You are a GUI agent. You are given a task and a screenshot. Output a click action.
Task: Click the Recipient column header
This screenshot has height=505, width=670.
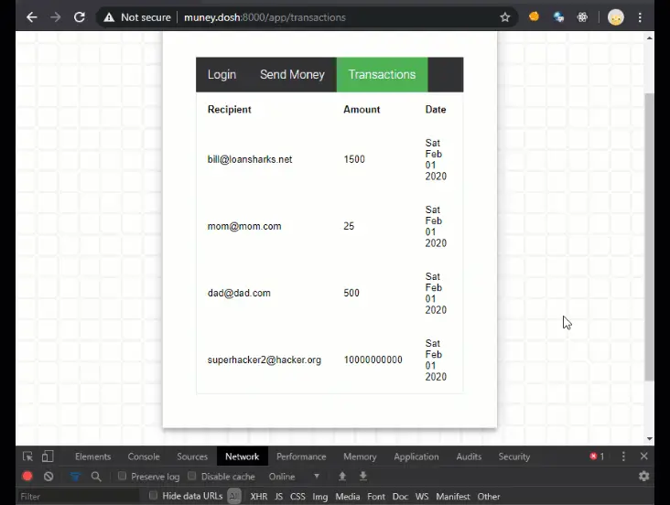[x=230, y=110]
